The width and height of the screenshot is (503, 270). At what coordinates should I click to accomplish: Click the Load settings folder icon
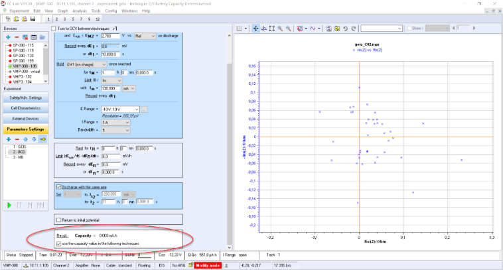pyautogui.click(x=16, y=19)
